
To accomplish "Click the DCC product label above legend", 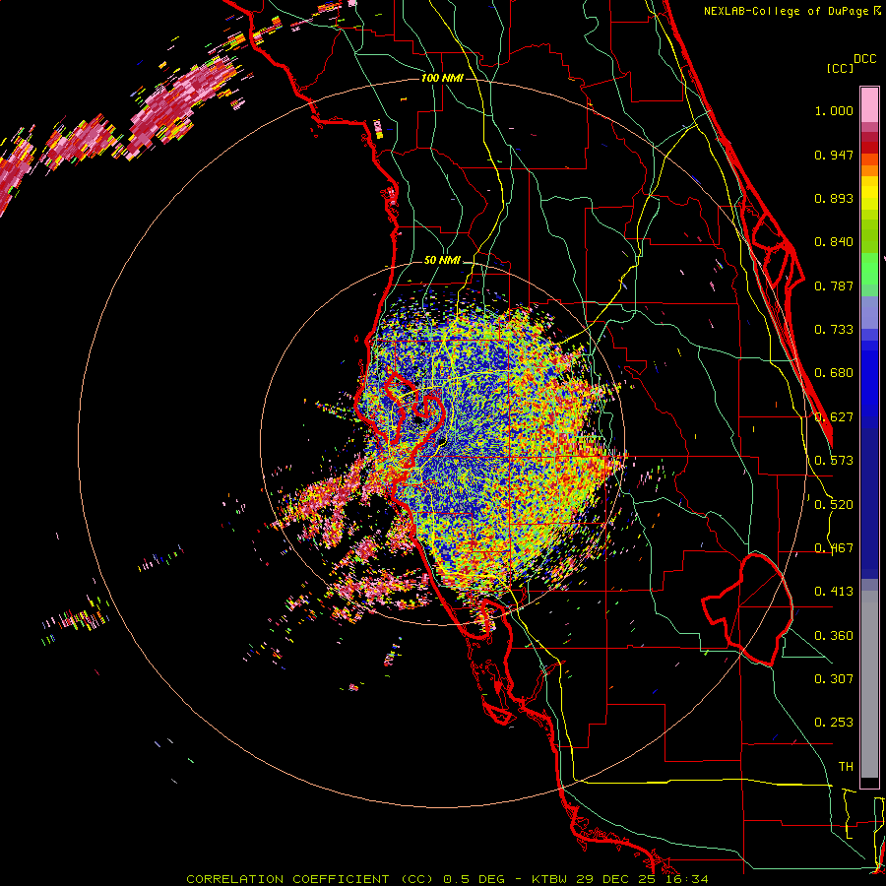I will click(865, 59).
